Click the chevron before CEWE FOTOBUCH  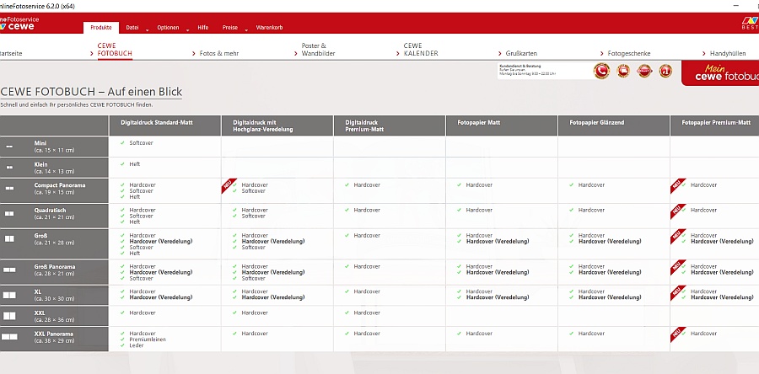pos(92,54)
